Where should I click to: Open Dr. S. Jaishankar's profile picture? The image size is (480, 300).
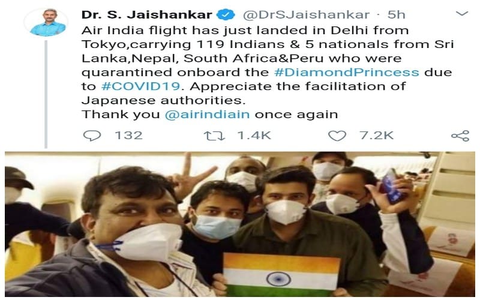48,22
